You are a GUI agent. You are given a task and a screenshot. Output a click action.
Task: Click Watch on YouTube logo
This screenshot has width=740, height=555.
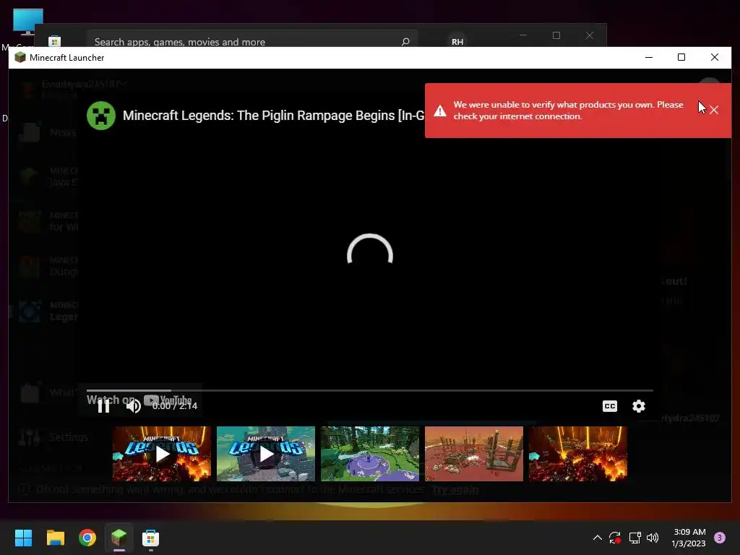click(x=168, y=400)
